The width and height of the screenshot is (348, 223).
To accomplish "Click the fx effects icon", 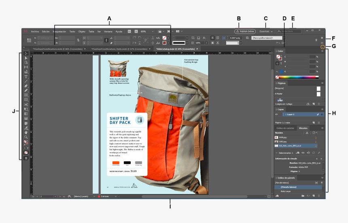I will pos(204,38).
